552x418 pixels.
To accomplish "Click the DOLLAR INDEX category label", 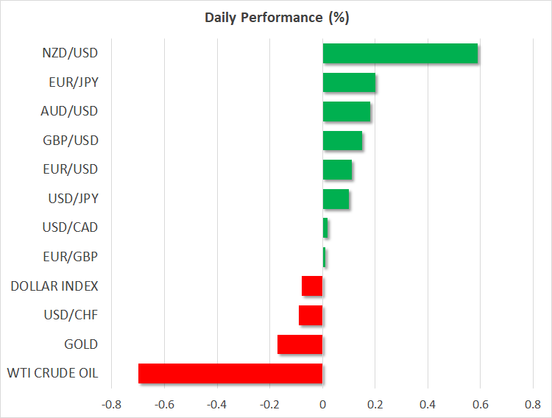I will click(54, 286).
